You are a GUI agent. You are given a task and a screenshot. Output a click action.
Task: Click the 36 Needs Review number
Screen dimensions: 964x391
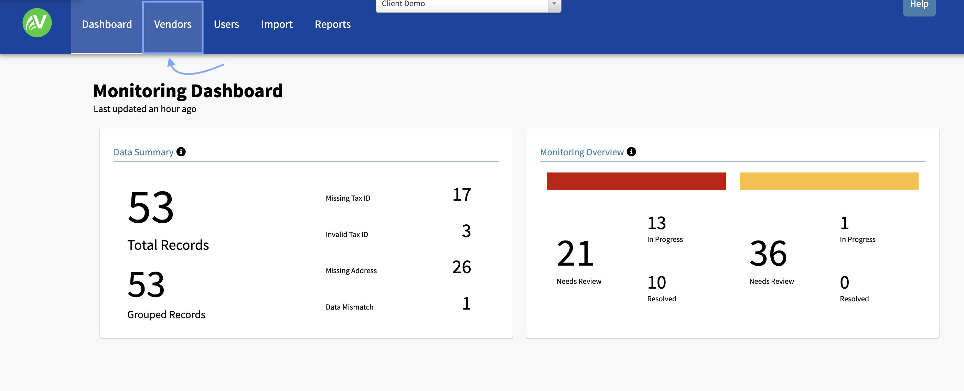[768, 254]
